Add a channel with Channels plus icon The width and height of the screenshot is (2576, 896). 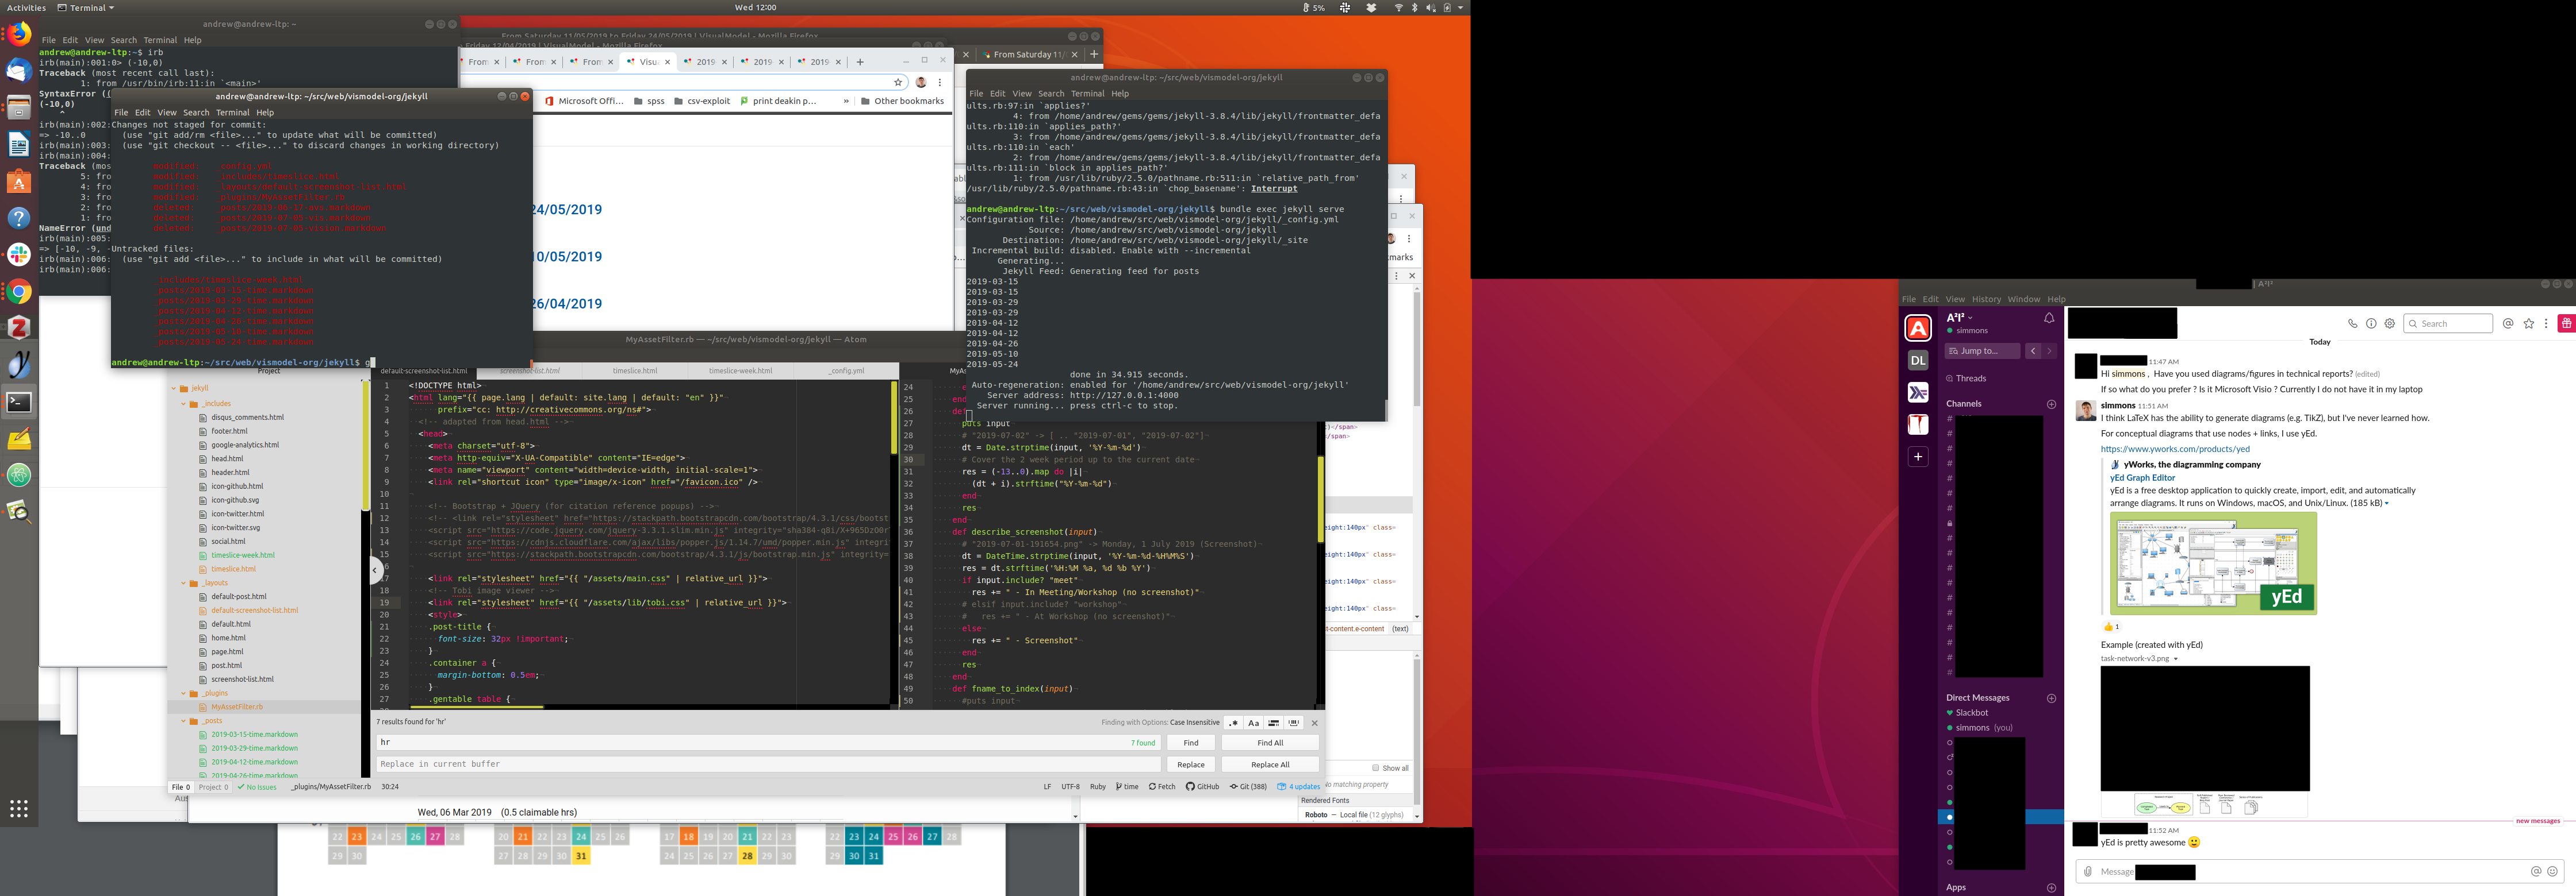coord(2051,404)
